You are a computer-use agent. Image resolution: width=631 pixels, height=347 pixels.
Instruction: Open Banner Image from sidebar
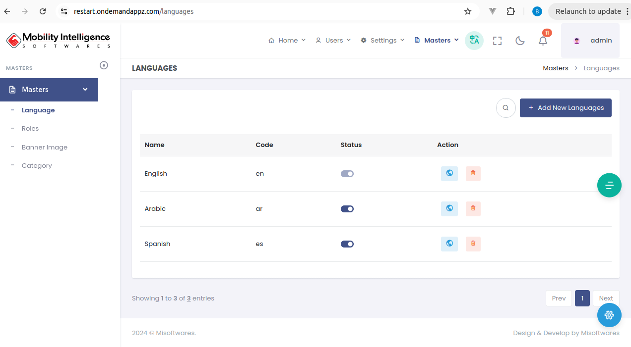pyautogui.click(x=45, y=148)
